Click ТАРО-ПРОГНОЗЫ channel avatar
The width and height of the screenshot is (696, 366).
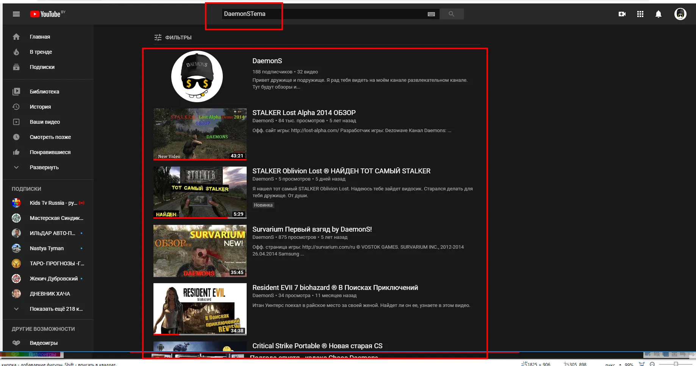click(x=16, y=263)
